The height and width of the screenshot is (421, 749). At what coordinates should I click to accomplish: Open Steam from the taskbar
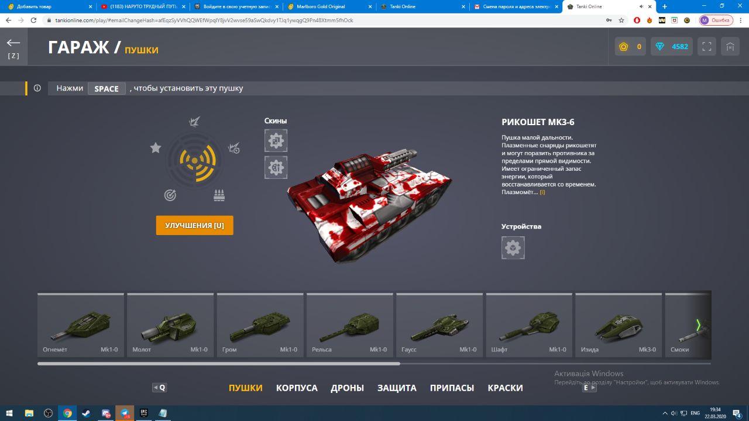86,413
